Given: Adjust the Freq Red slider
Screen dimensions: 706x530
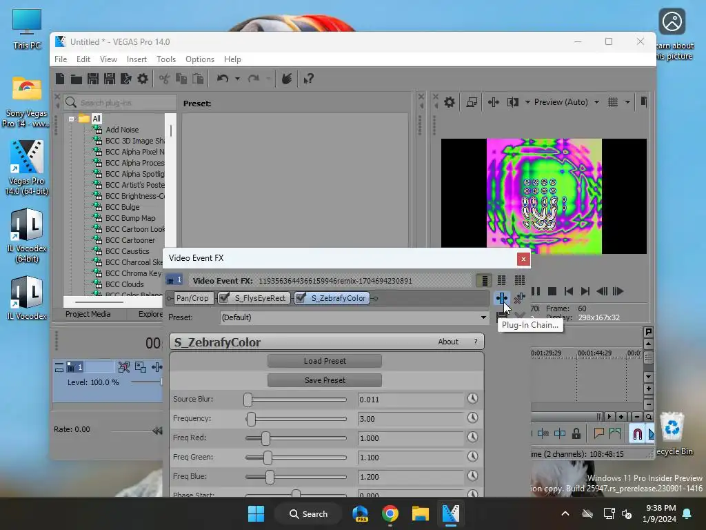Looking at the screenshot, I should [x=265, y=438].
